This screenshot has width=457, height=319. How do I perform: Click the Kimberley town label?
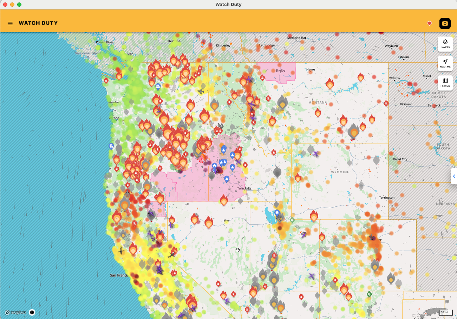point(223,46)
